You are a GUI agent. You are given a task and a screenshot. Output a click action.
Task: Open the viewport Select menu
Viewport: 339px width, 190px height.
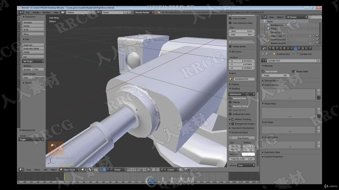point(37,170)
